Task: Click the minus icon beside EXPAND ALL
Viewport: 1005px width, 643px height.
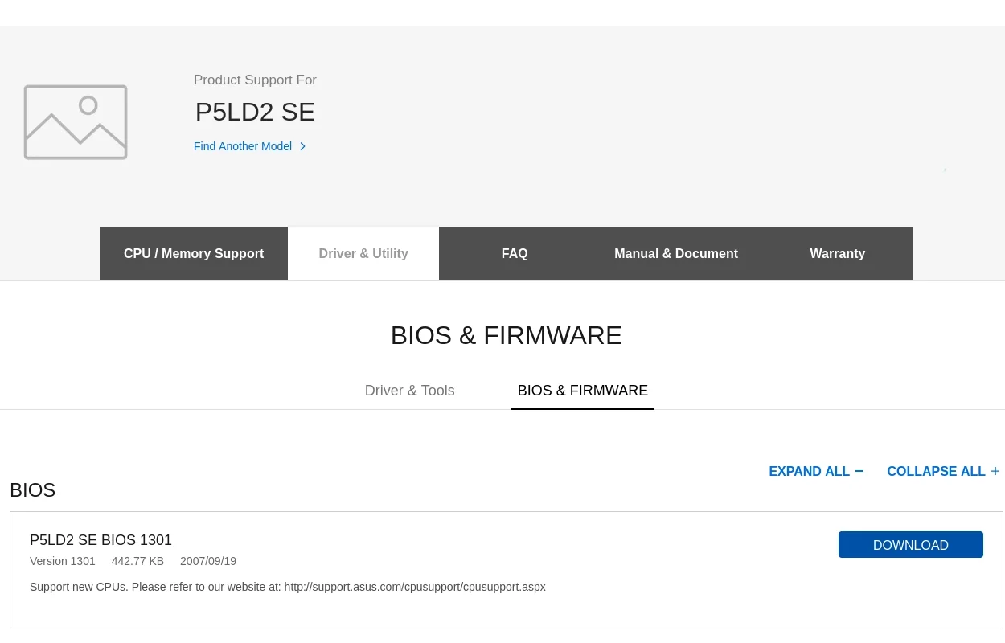Action: tap(859, 471)
